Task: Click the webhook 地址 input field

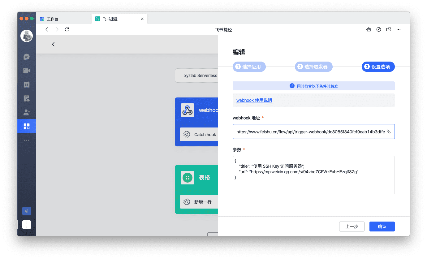Action: (313, 132)
